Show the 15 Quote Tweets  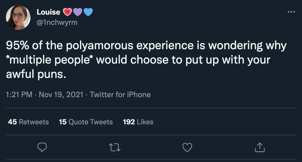click(86, 122)
